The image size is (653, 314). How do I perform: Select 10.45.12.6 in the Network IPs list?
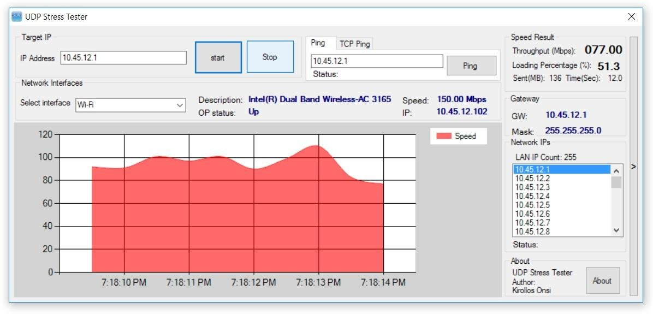561,214
